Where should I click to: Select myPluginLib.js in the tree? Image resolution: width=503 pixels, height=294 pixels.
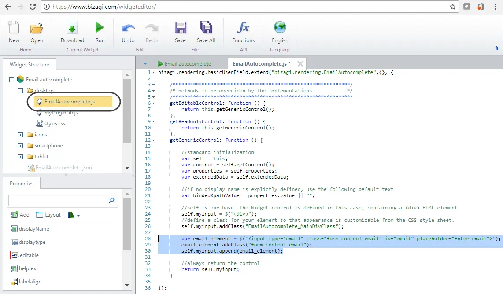pyautogui.click(x=61, y=113)
